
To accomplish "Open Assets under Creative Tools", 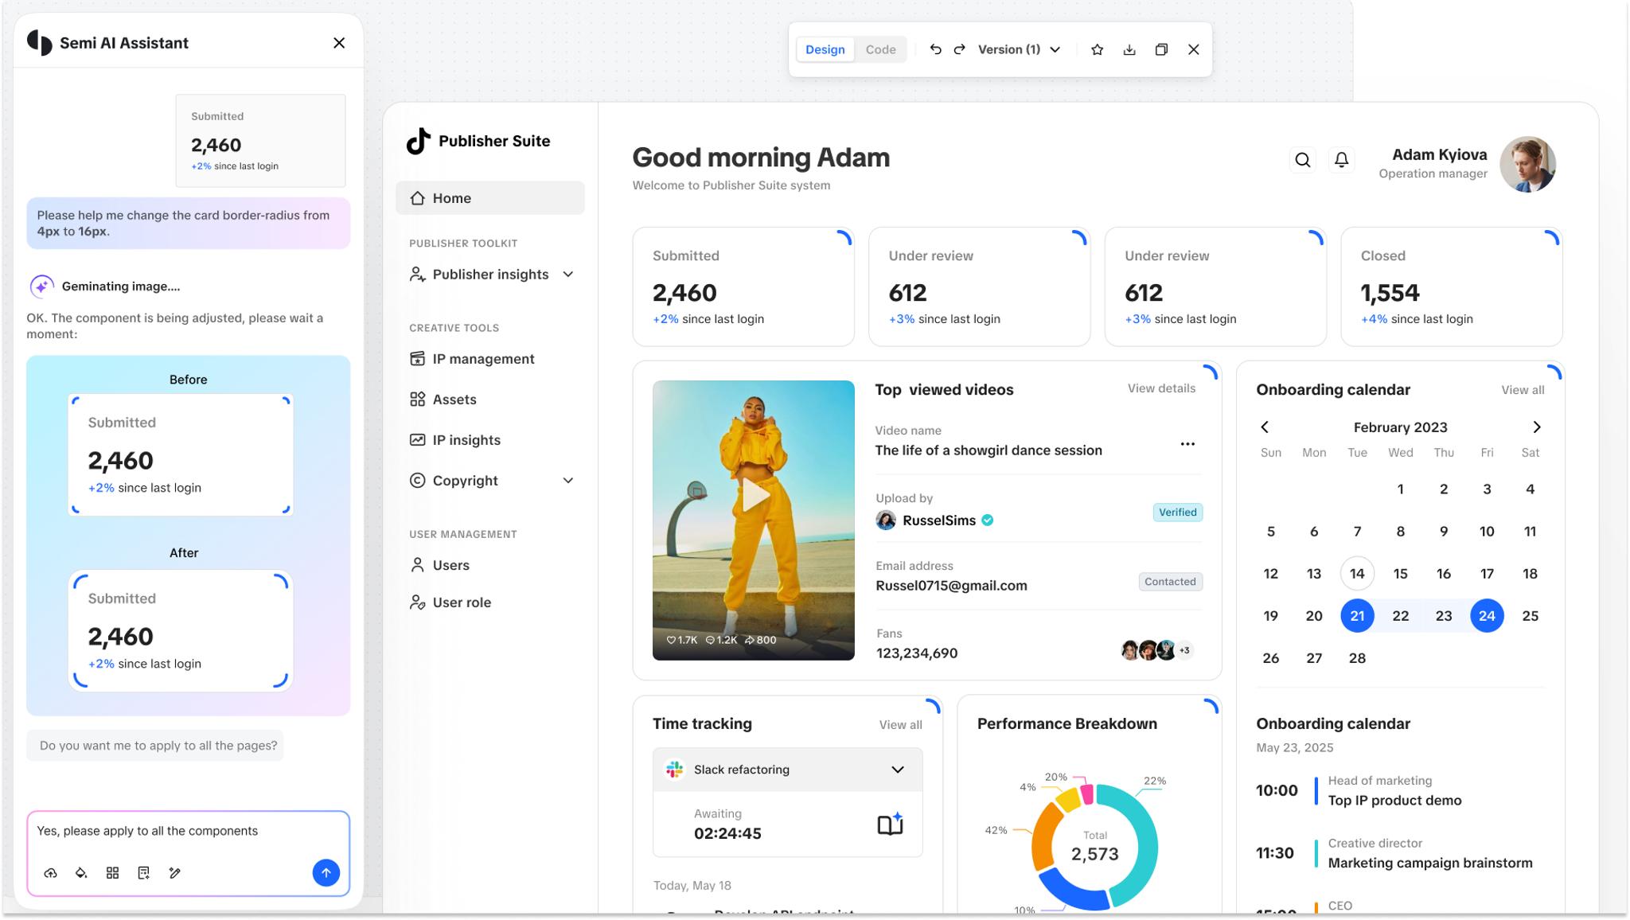I will coord(454,399).
